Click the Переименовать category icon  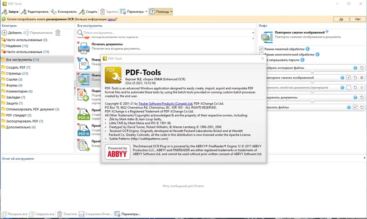pos(26,33)
